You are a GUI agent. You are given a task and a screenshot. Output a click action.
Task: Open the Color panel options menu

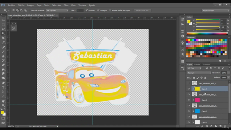coord(229,17)
